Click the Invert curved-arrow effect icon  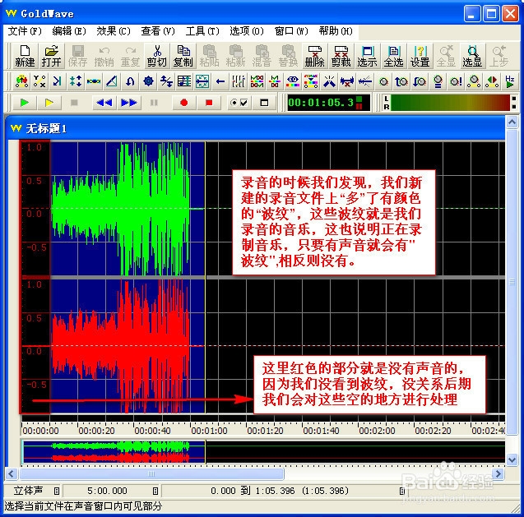click(x=130, y=81)
